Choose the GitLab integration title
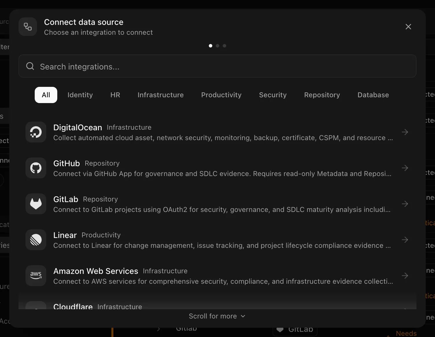Viewport: 435px width, 337px height. click(x=66, y=199)
